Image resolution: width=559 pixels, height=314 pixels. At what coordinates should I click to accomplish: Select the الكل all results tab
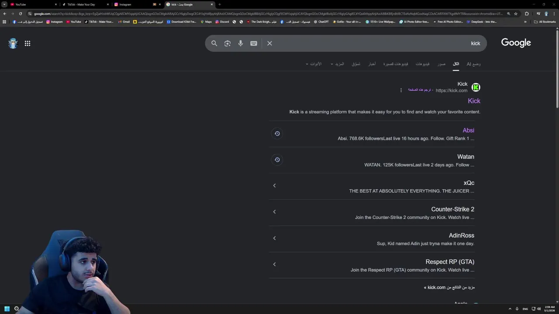456,64
